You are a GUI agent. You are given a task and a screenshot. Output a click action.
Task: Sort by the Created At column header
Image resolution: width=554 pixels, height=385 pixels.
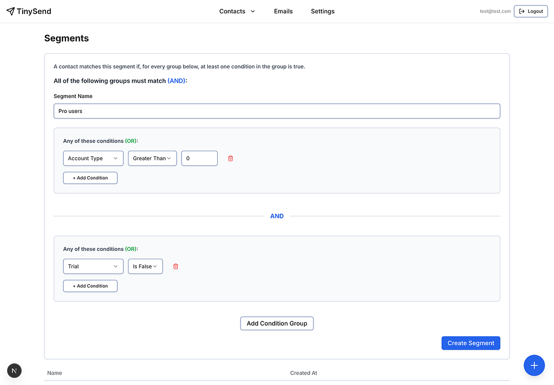tap(304, 373)
